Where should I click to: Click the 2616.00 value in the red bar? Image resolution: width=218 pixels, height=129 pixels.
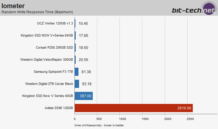click(184, 108)
